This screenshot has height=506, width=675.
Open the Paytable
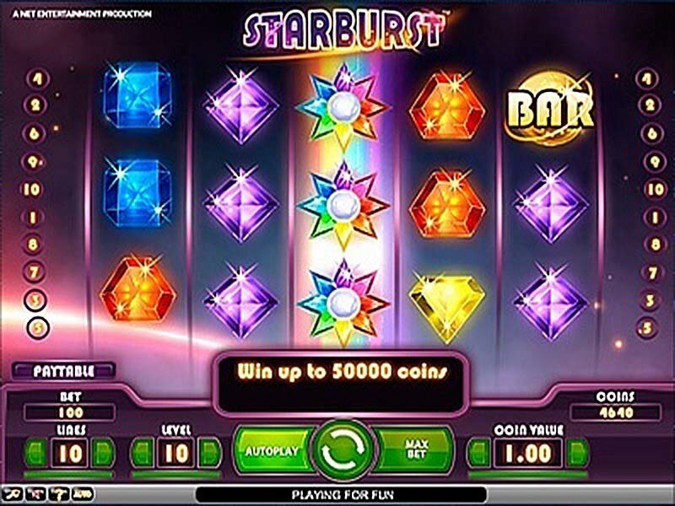point(64,371)
